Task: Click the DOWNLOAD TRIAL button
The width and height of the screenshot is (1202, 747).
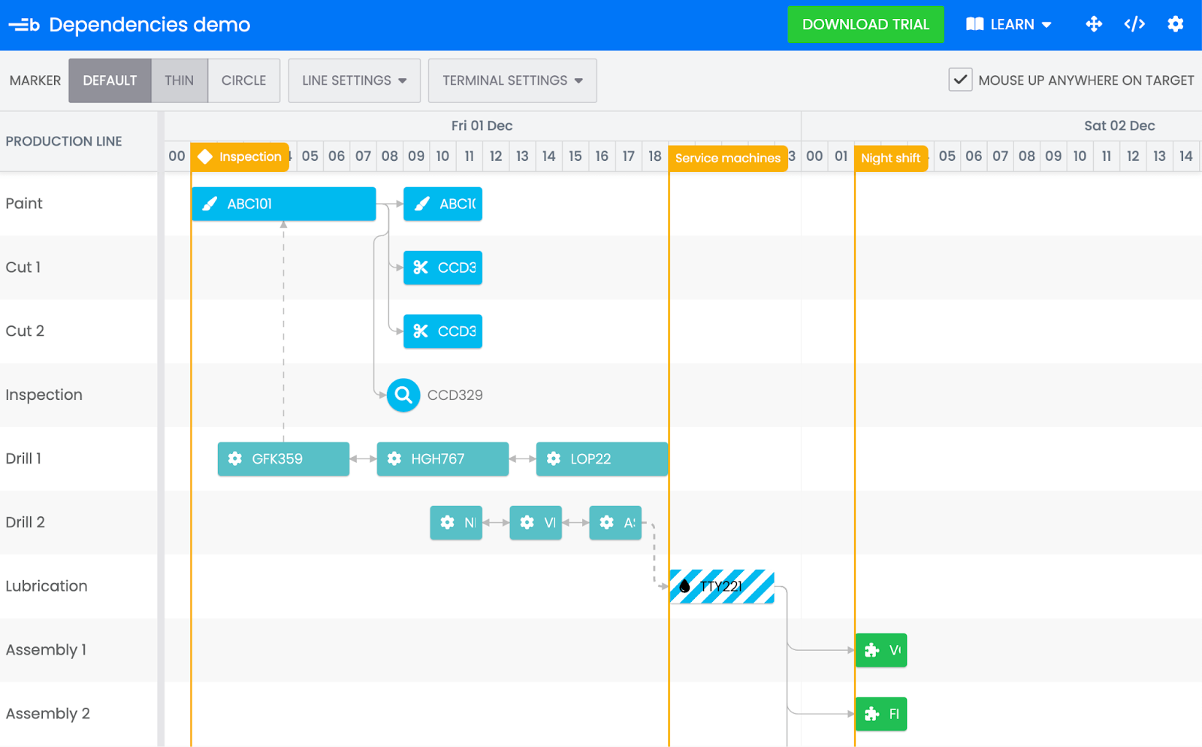Action: [865, 24]
